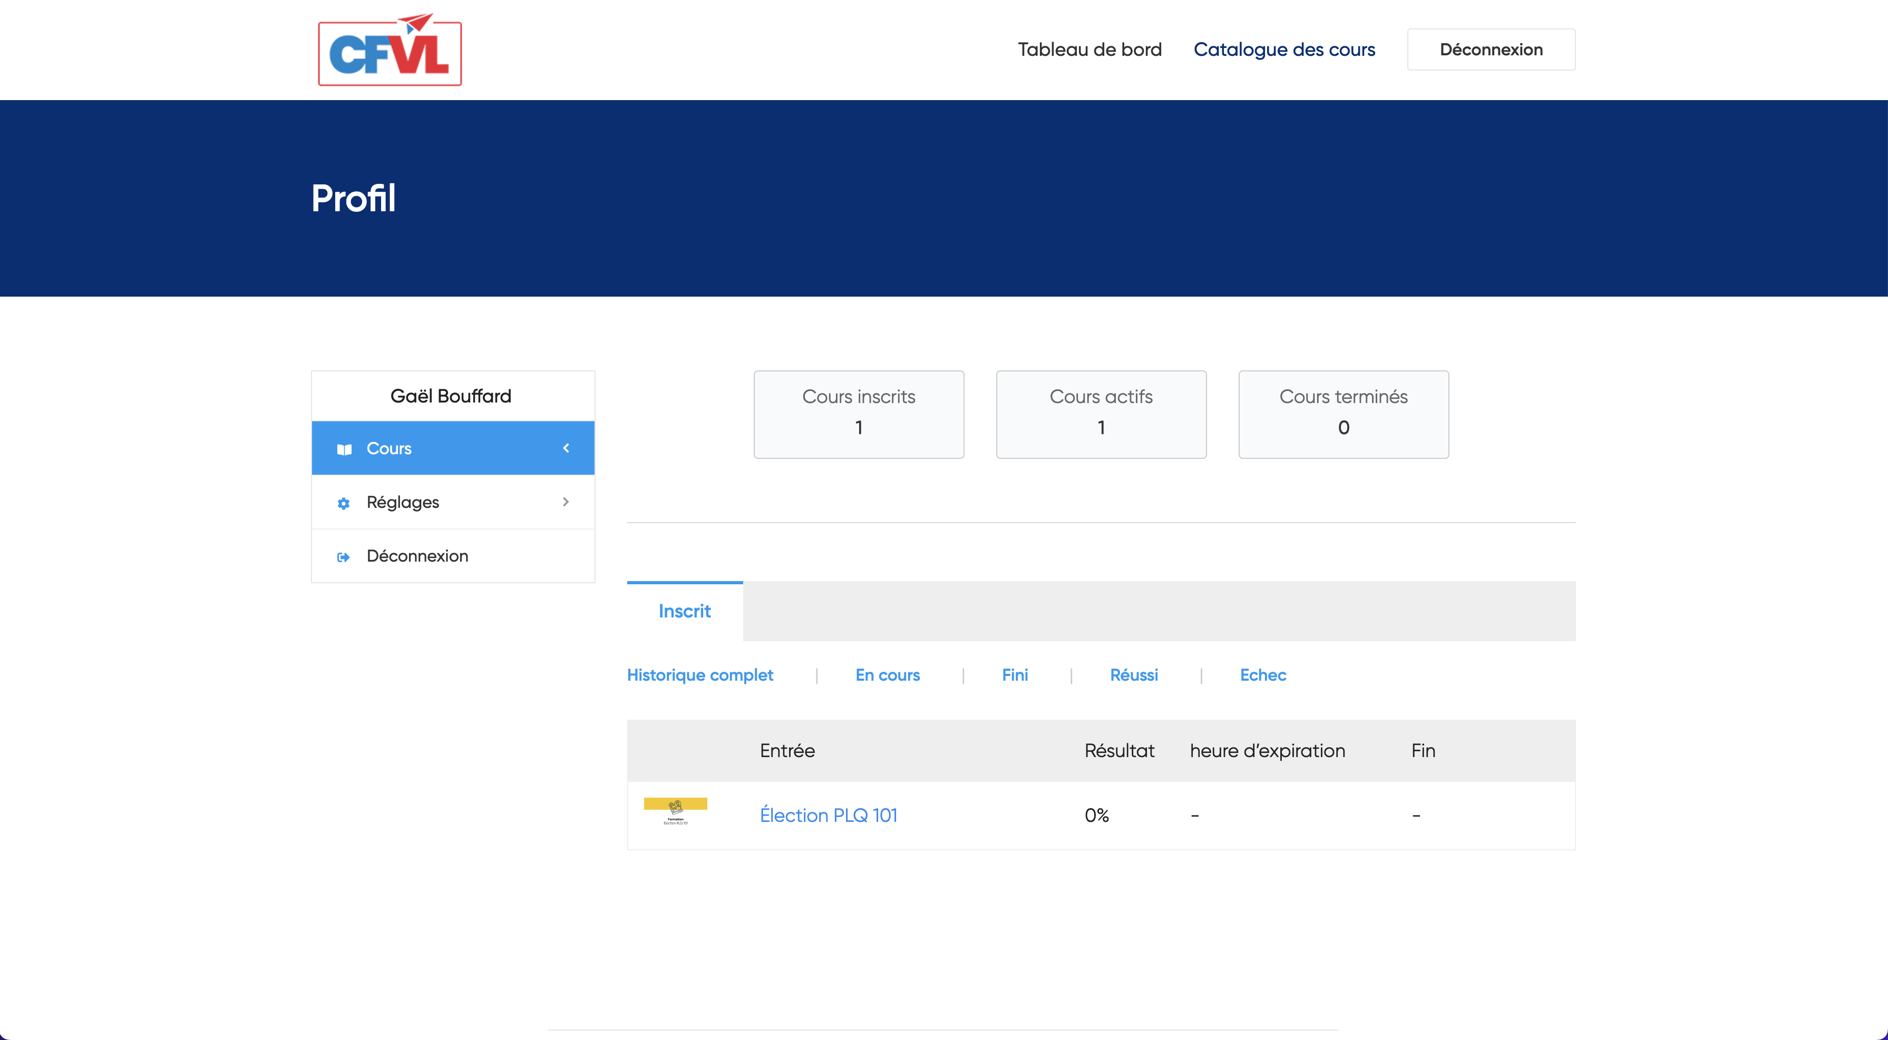Click the Cours terminés stat card
The height and width of the screenshot is (1040, 1888).
[1342, 415]
